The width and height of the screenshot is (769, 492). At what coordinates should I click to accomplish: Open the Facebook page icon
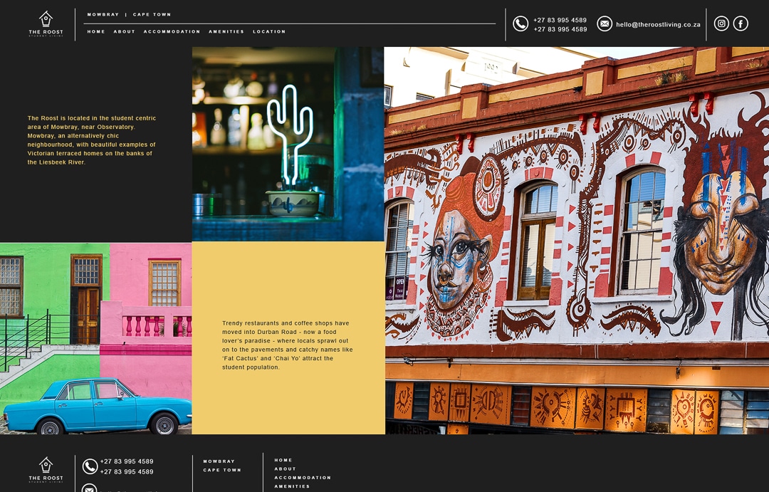click(x=741, y=23)
